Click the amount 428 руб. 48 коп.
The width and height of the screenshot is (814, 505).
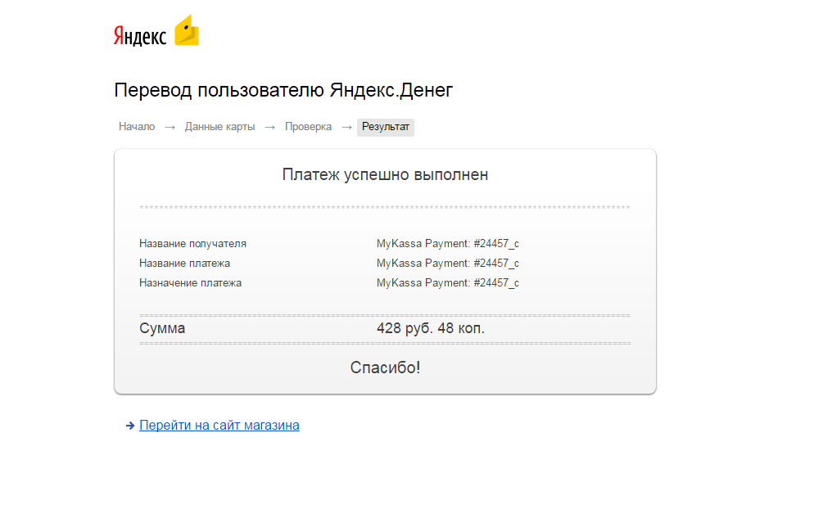(431, 328)
